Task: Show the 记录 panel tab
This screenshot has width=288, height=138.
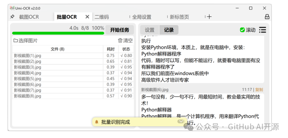Action: coord(169,30)
